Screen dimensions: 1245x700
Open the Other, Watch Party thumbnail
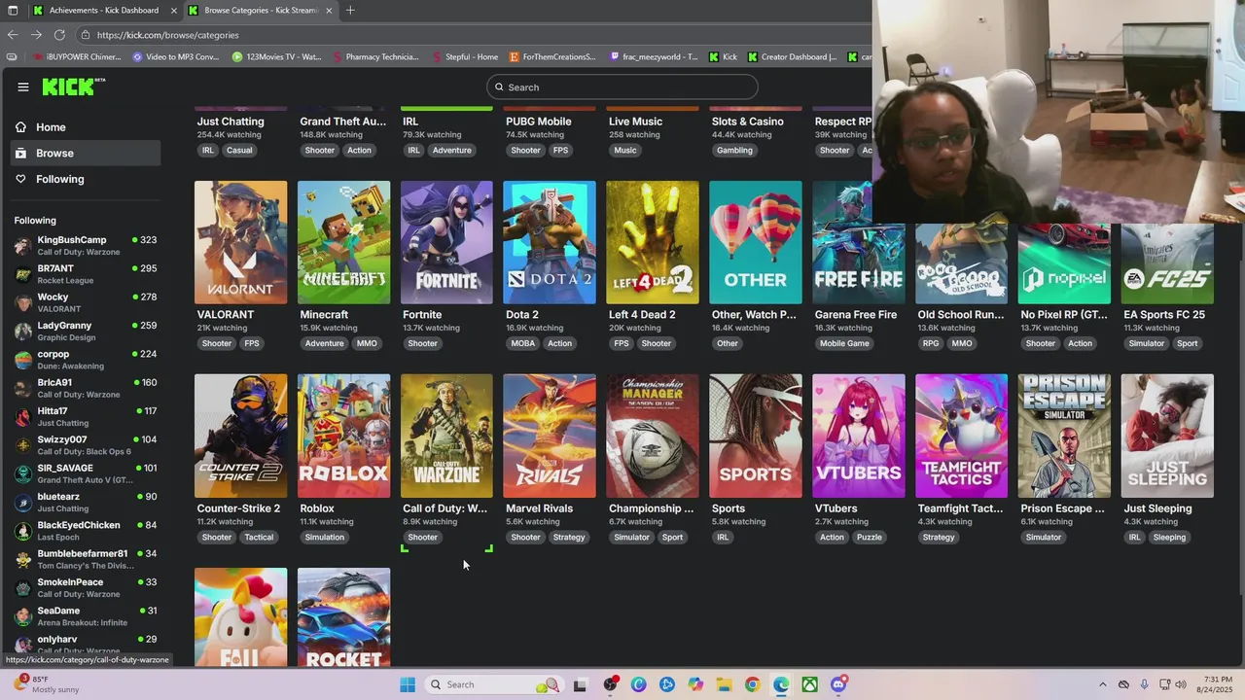(756, 242)
